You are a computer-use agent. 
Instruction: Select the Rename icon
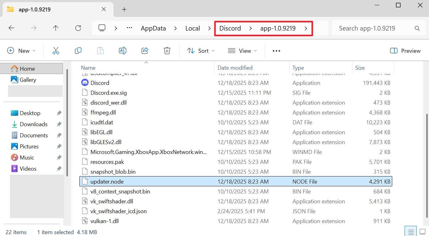[x=123, y=51]
